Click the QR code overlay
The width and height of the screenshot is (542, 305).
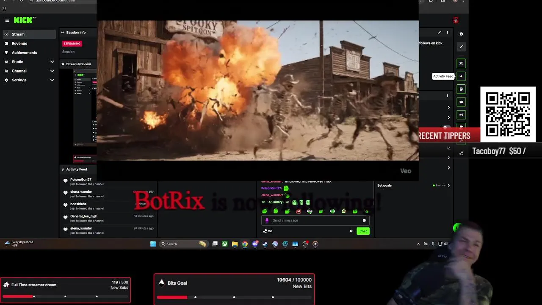[508, 114]
